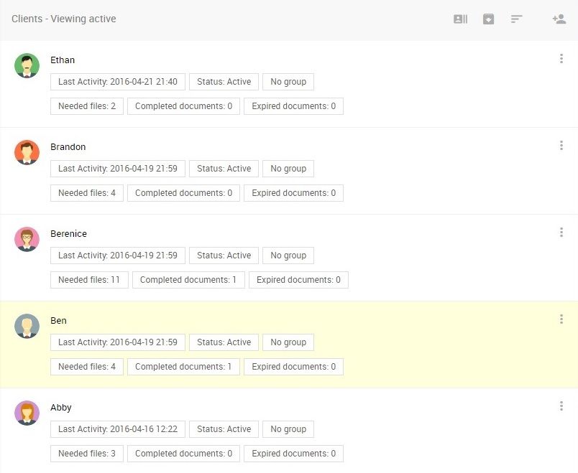This screenshot has height=473, width=578.
Task: Click Brandon's Needed files: 4 tag
Action: (87, 193)
